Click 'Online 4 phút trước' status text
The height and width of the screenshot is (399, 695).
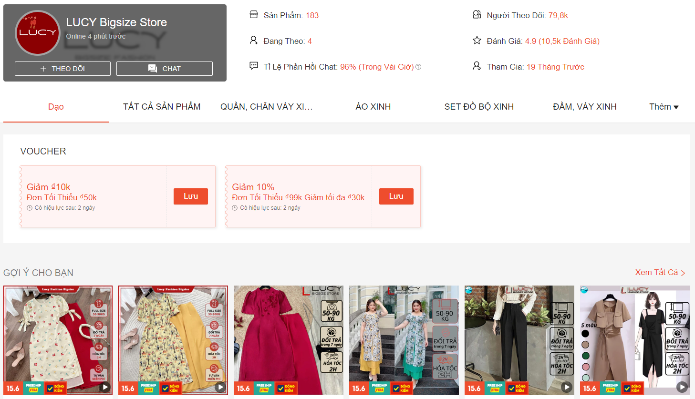(x=96, y=36)
